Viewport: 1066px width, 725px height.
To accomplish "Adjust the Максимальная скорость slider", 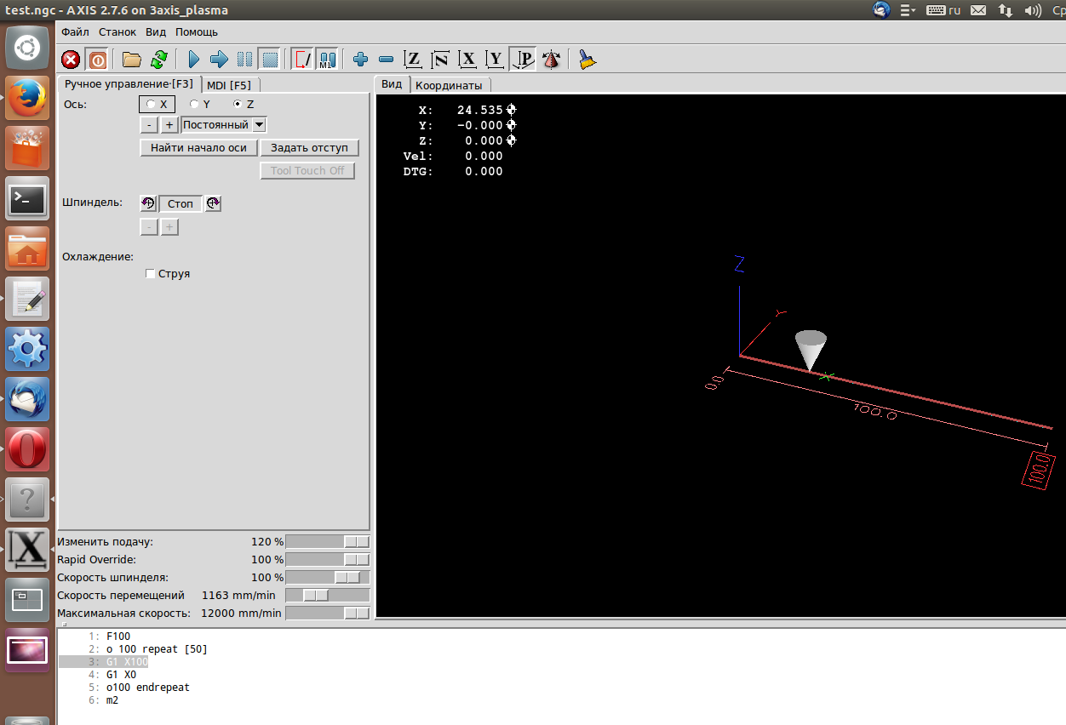I will point(328,614).
